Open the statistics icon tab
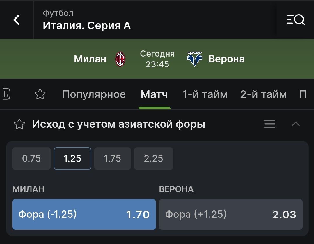 point(7,94)
